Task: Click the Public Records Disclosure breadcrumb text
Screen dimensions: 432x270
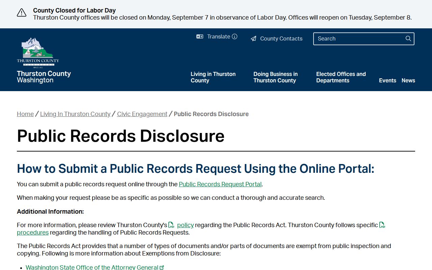Action: pyautogui.click(x=211, y=114)
